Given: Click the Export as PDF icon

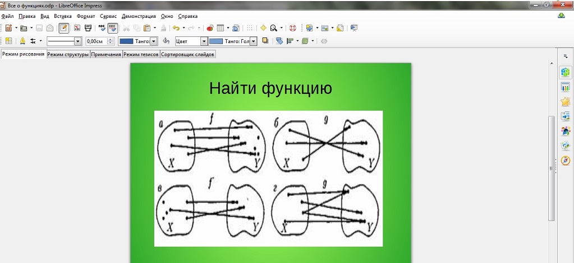Looking at the screenshot, I should 77,27.
